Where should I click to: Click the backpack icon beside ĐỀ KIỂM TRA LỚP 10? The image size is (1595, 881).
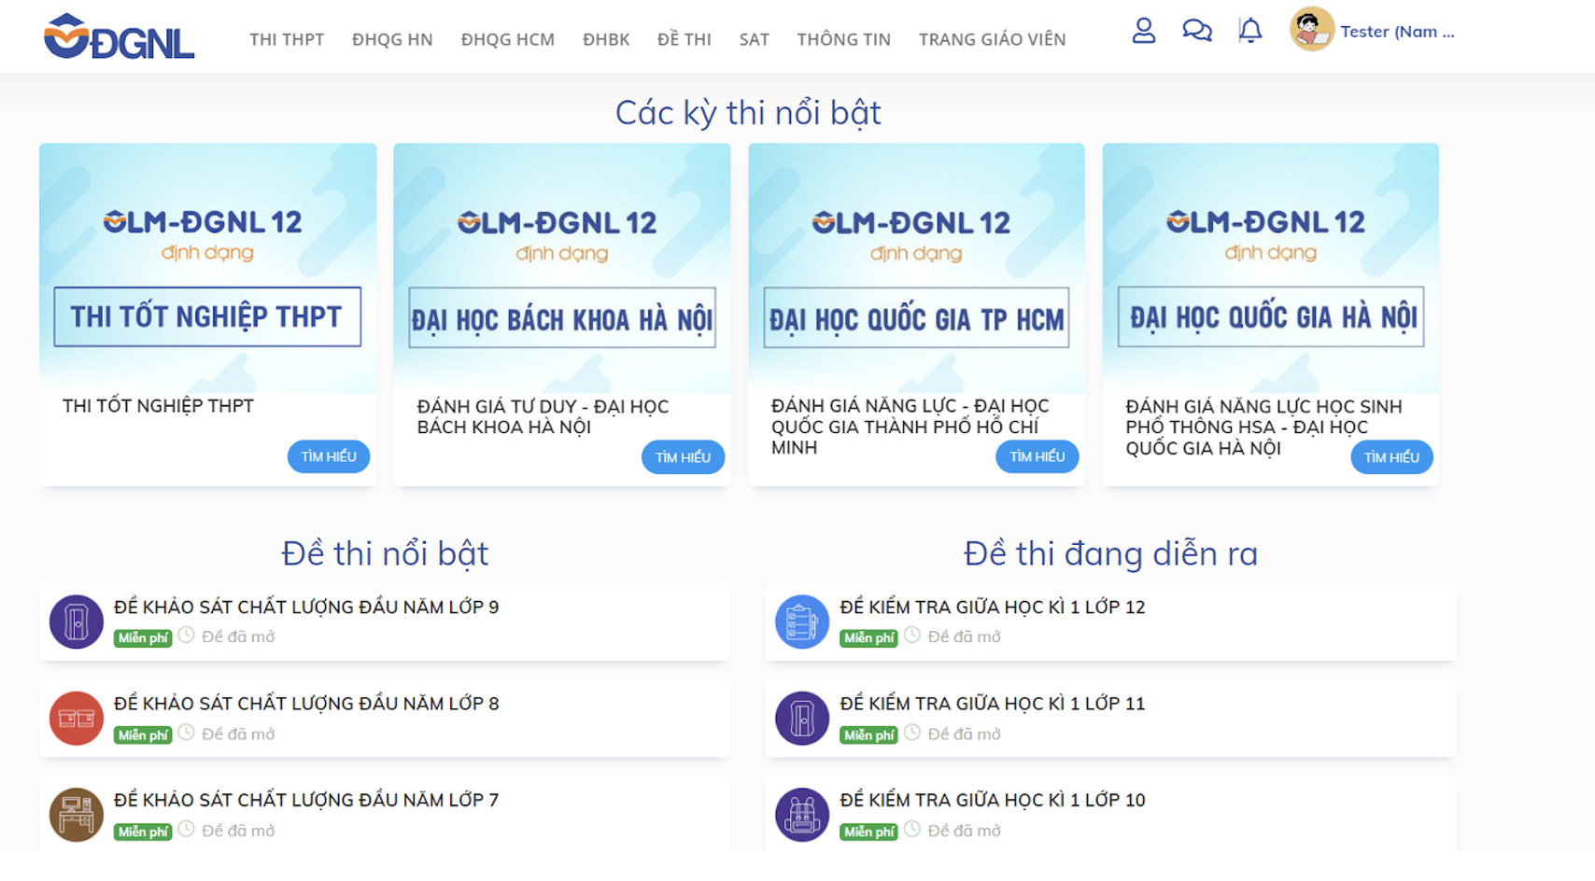click(802, 814)
